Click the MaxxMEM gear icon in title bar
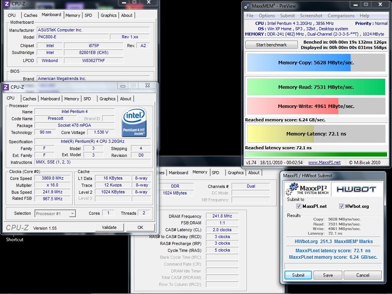 [247, 6]
